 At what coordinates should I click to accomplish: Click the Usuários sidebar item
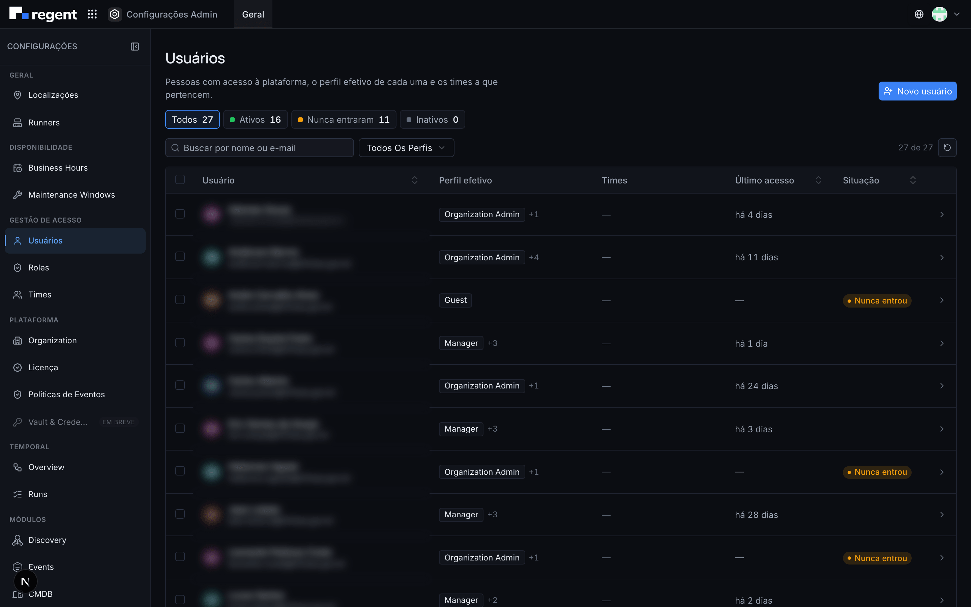(75, 241)
